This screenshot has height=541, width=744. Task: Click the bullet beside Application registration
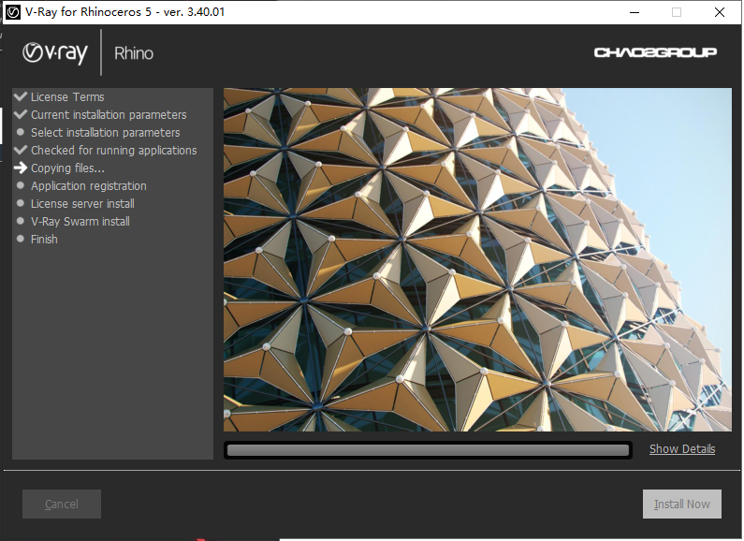tap(21, 186)
